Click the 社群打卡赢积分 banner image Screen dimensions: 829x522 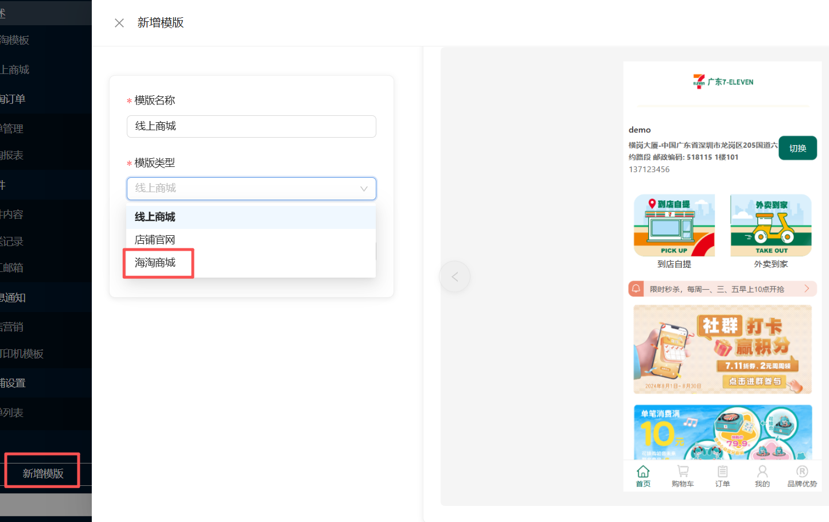point(722,349)
